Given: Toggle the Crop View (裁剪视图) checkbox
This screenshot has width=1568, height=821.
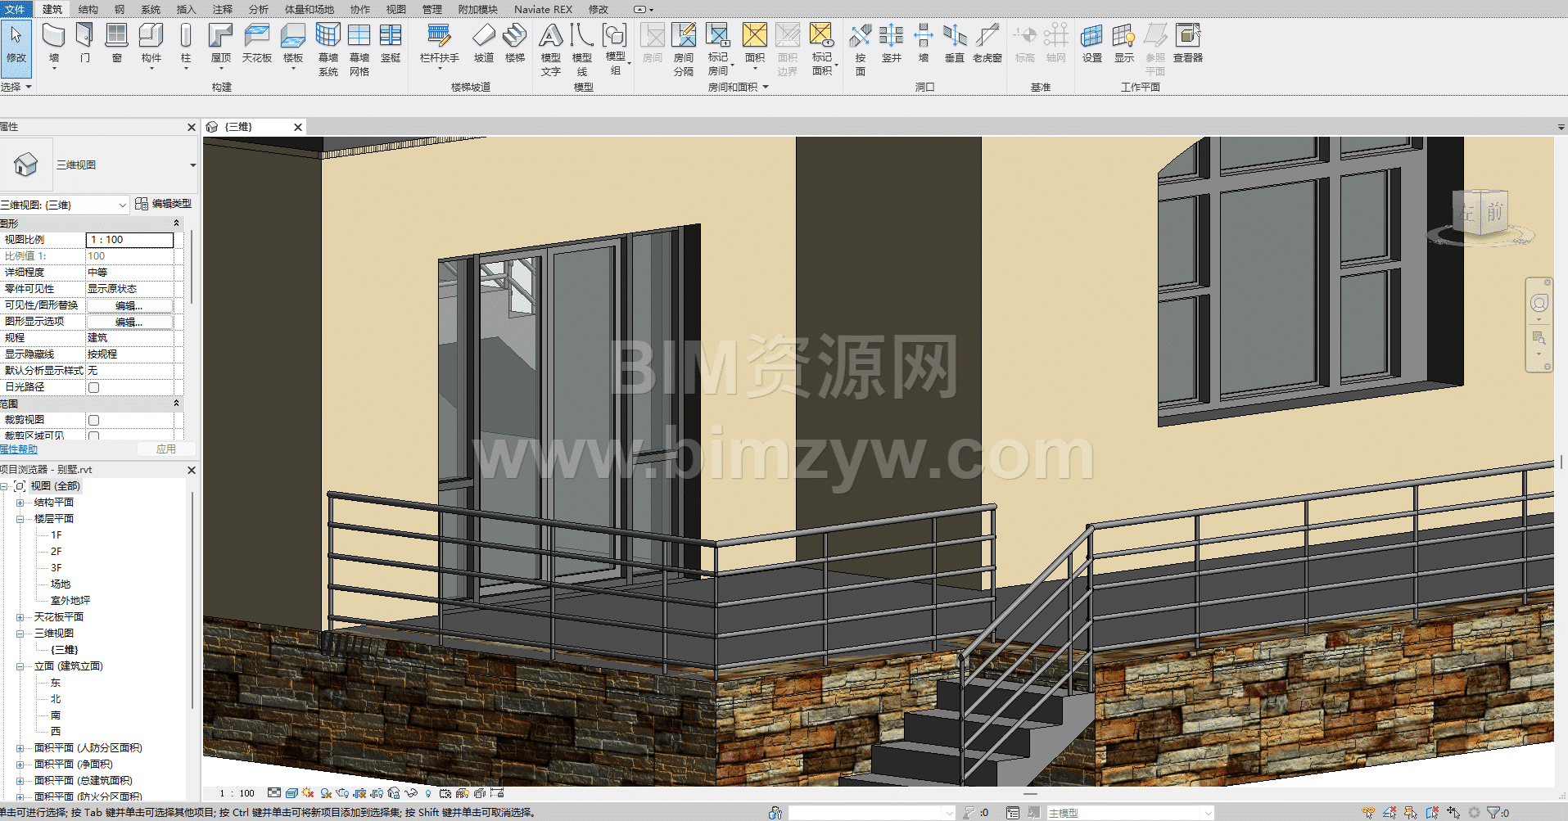Looking at the screenshot, I should point(94,420).
